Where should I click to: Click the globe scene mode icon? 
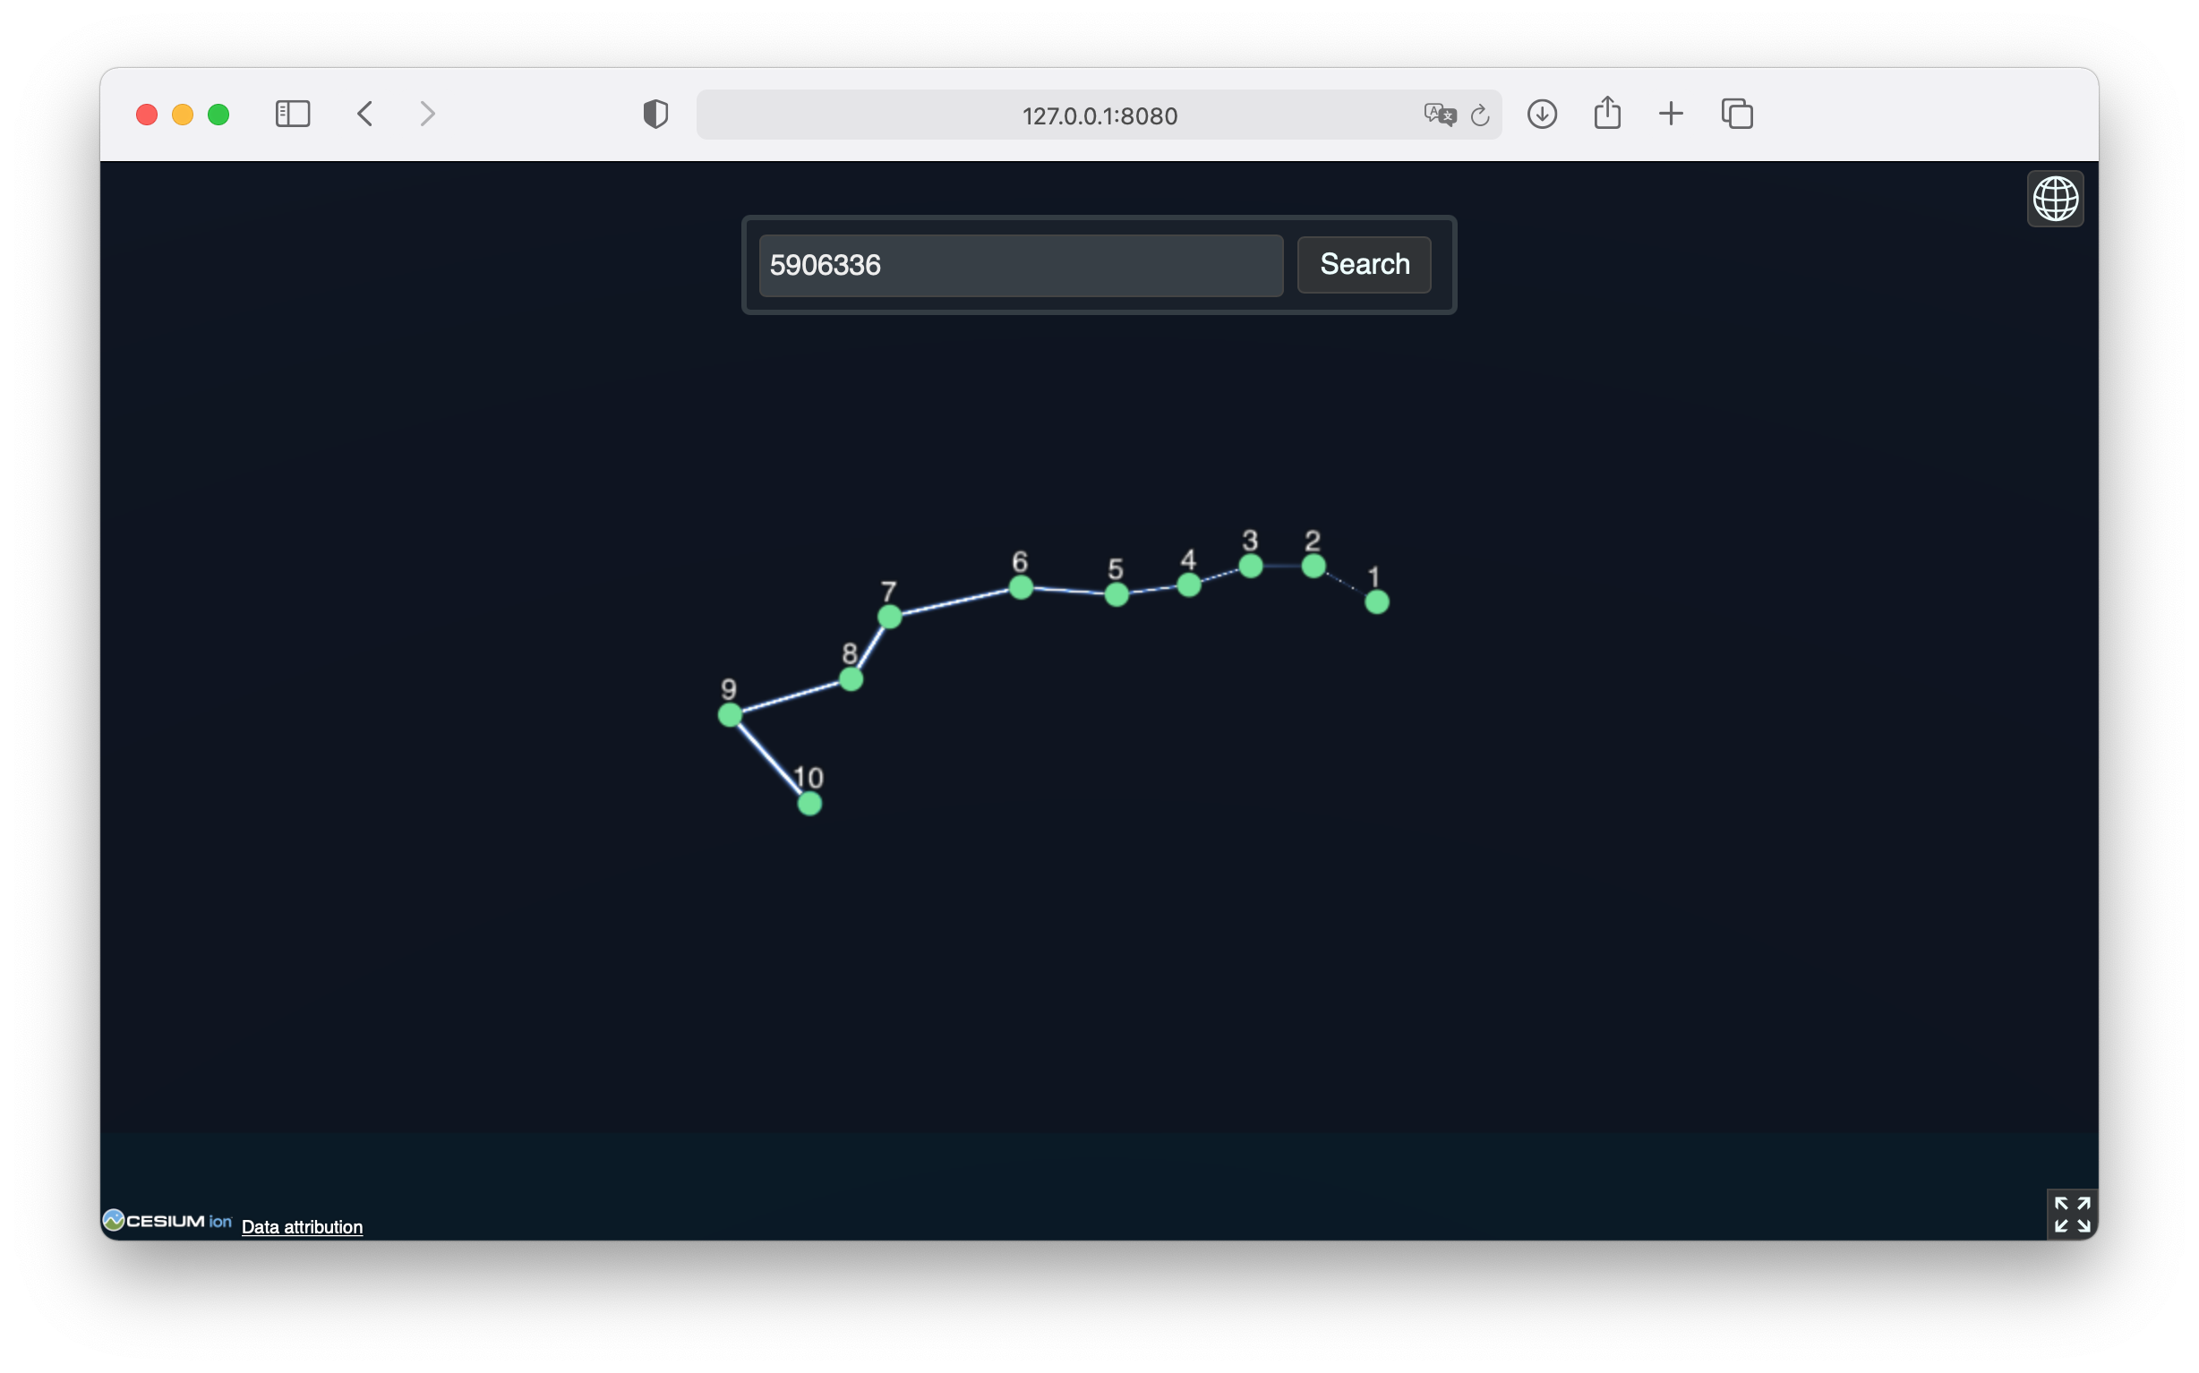(x=2055, y=198)
